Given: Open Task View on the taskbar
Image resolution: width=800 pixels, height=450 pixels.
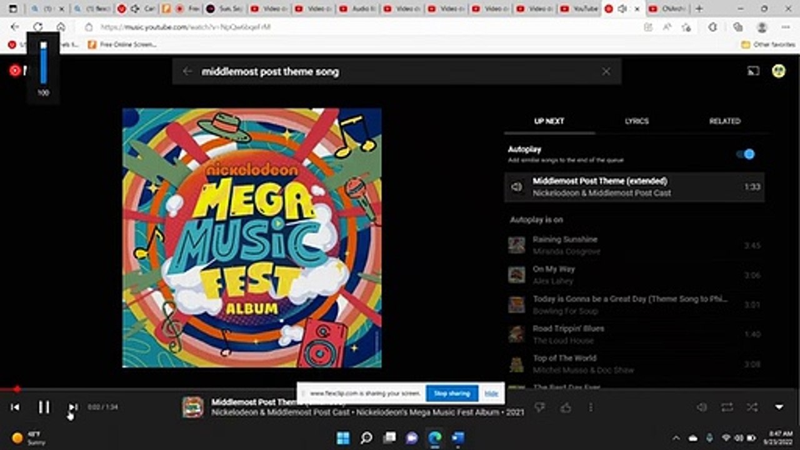Looking at the screenshot, I should 389,437.
